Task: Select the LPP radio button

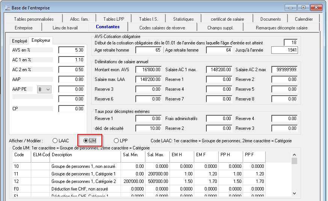Action: 121,141
